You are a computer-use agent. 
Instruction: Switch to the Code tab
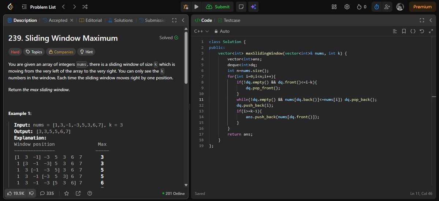(204, 20)
